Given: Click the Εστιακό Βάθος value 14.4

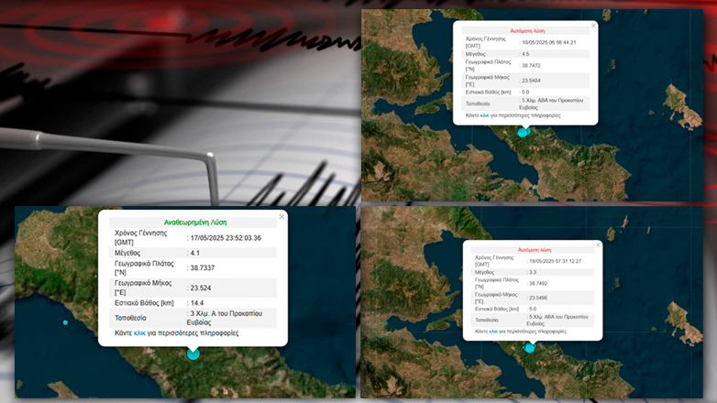Looking at the screenshot, I should 197,301.
